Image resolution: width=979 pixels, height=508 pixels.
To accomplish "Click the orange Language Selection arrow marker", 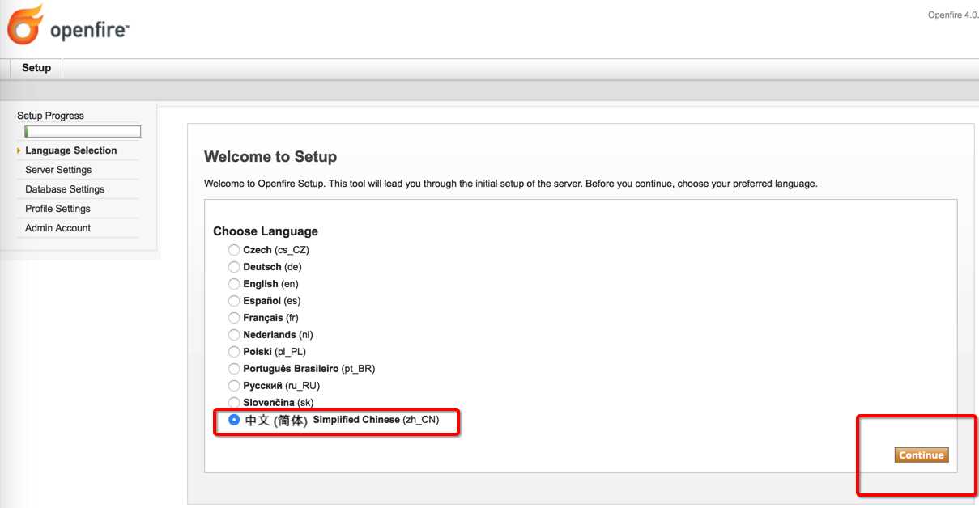I will click(x=19, y=150).
